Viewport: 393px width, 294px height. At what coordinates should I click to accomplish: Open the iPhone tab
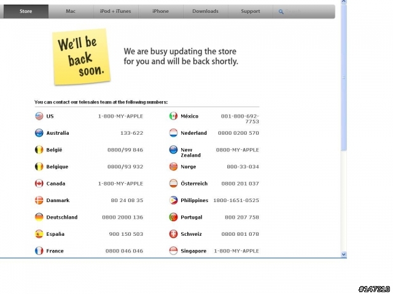coord(160,11)
